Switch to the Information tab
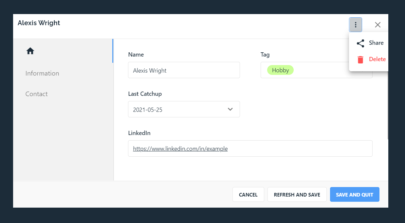Image resolution: width=405 pixels, height=223 pixels. (x=42, y=73)
